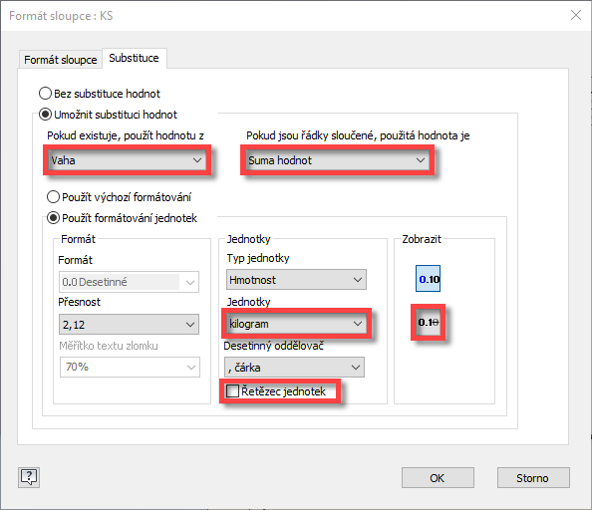
Task: Open the Hmotnost unit type dropdown
Action: [296, 280]
